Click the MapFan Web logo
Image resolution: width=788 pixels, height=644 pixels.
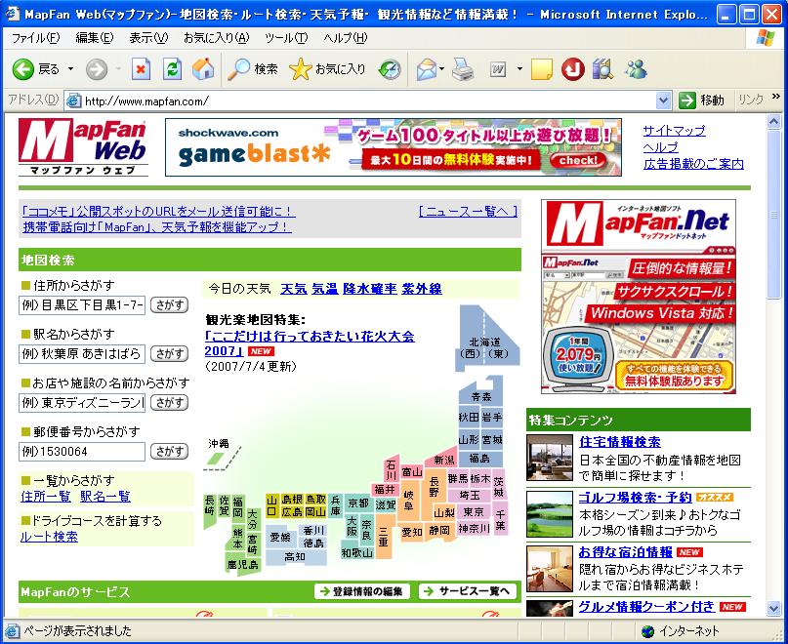pos(83,147)
